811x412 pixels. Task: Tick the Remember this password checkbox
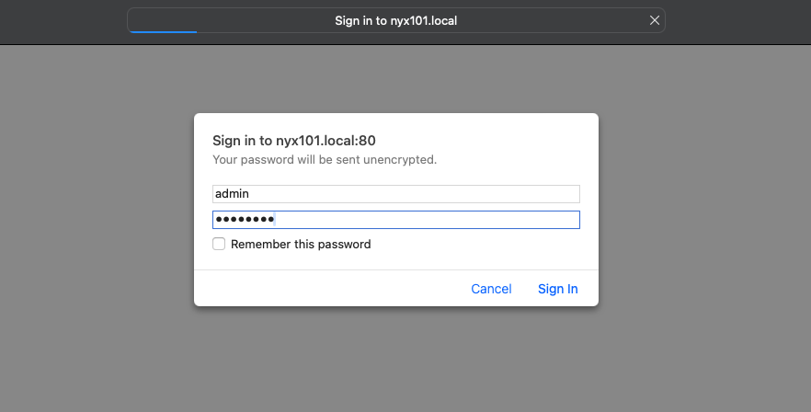[219, 244]
